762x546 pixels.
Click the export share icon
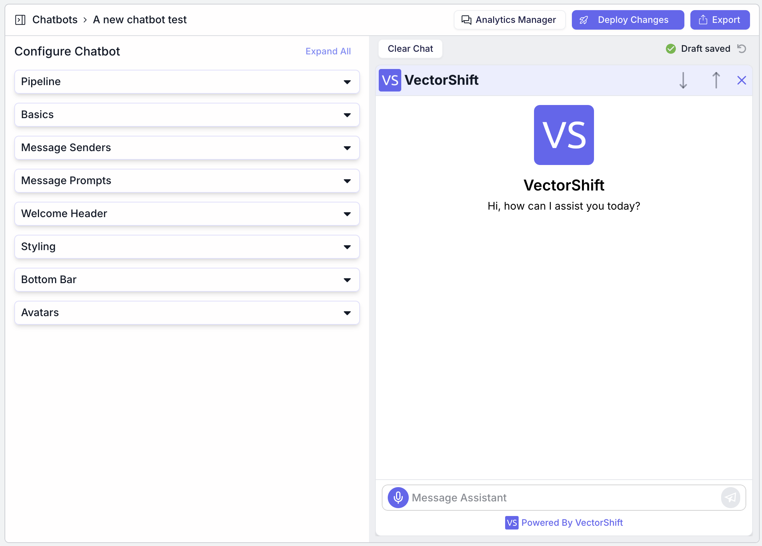pos(702,19)
